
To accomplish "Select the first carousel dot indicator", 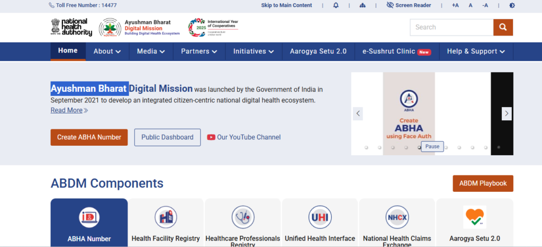I will pyautogui.click(x=366, y=147).
